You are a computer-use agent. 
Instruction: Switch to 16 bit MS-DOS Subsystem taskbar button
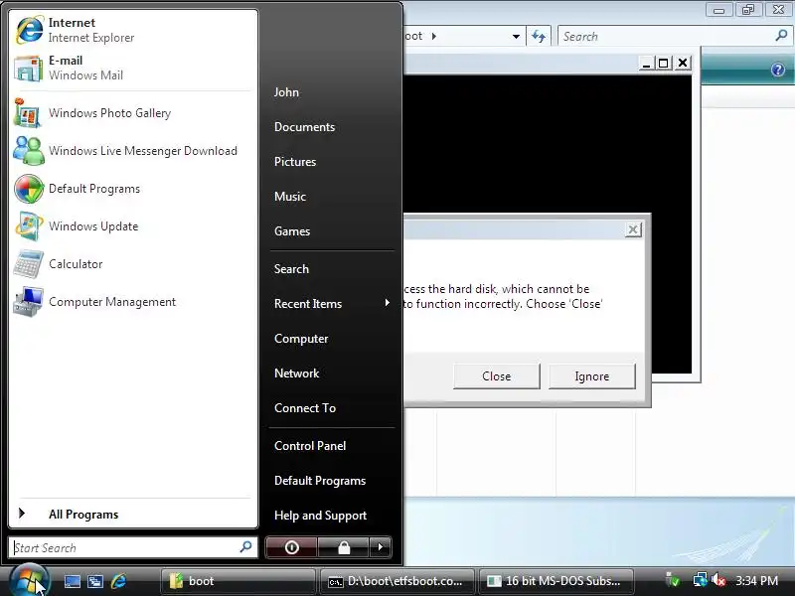(x=556, y=581)
